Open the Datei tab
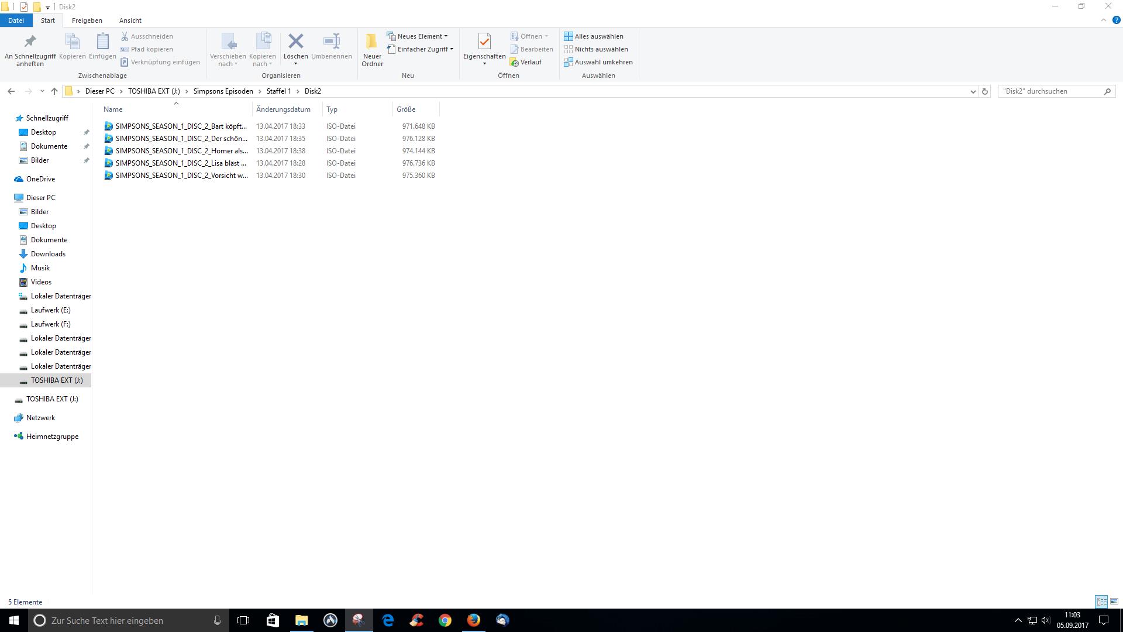The height and width of the screenshot is (632, 1123). pyautogui.click(x=16, y=20)
